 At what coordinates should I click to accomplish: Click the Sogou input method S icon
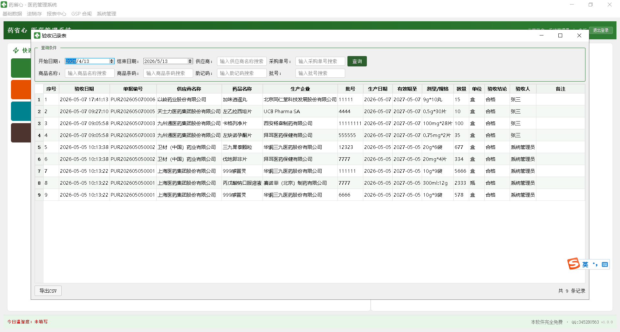(x=573, y=264)
